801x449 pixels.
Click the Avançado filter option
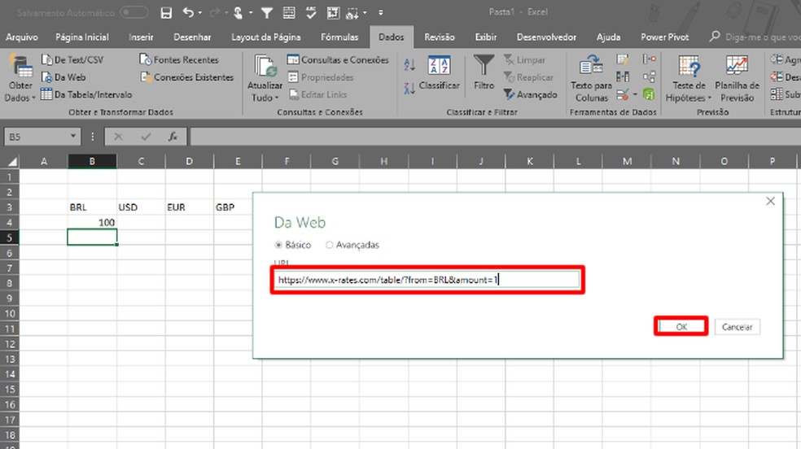pyautogui.click(x=530, y=94)
